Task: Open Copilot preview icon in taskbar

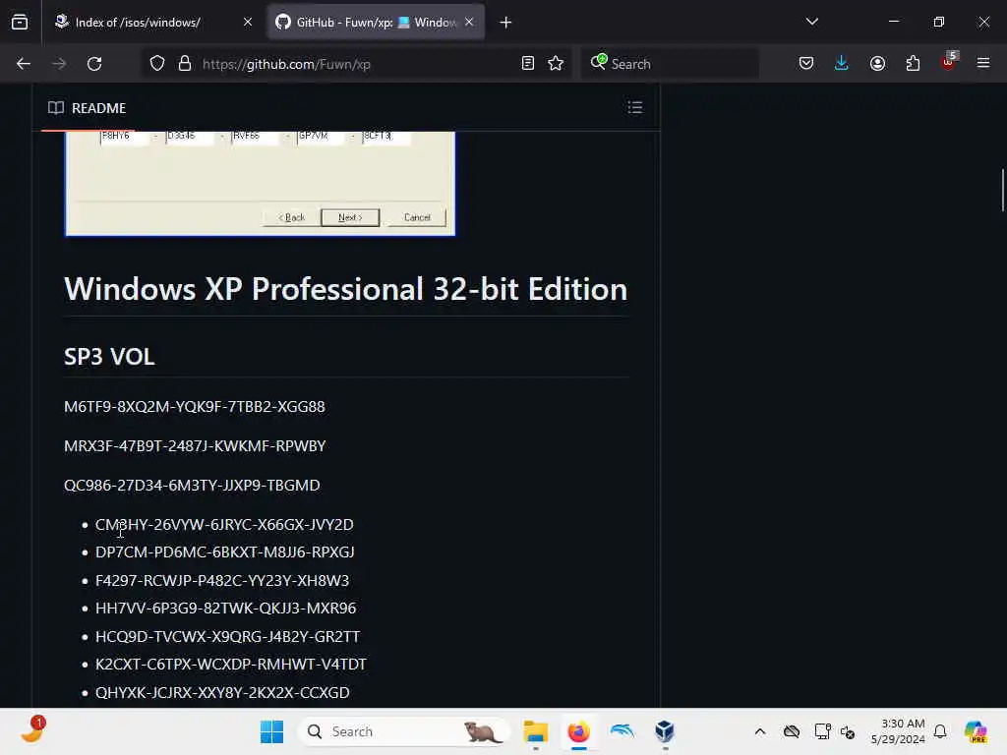Action: (975, 731)
